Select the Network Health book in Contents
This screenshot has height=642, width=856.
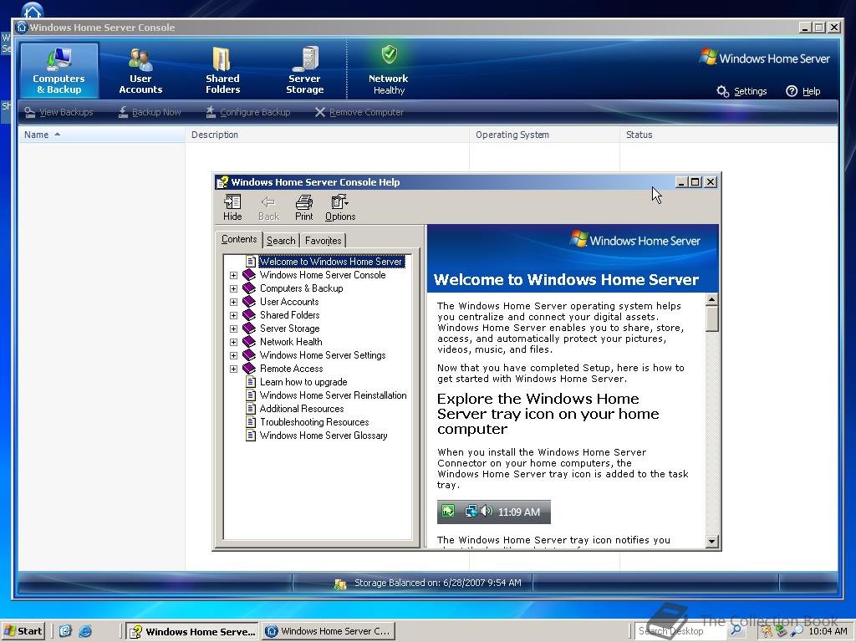(x=290, y=342)
